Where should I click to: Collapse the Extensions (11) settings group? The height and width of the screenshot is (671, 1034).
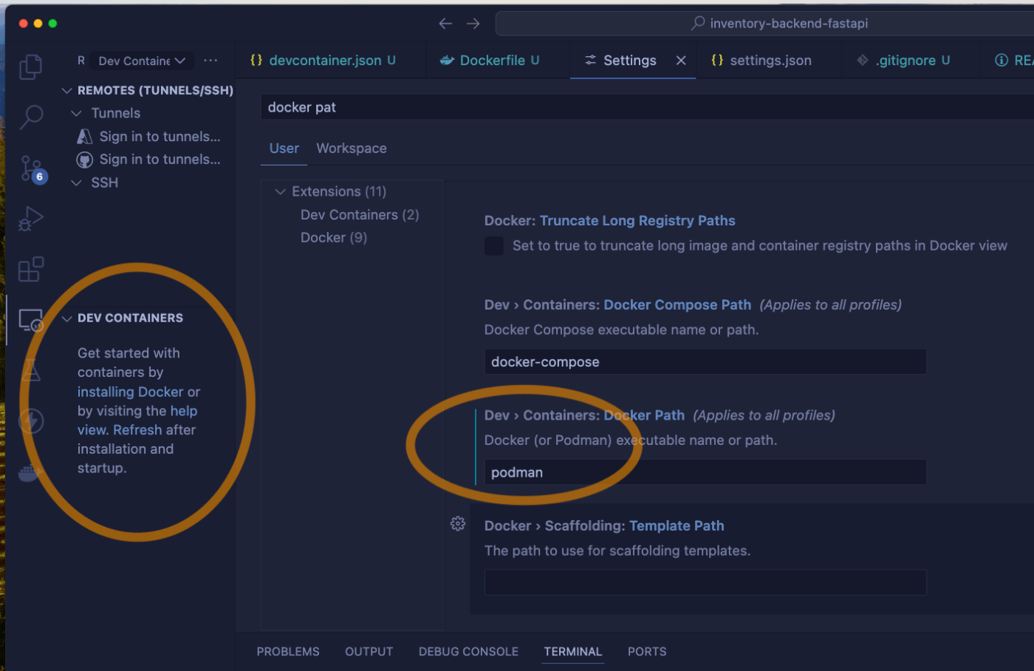coord(280,191)
